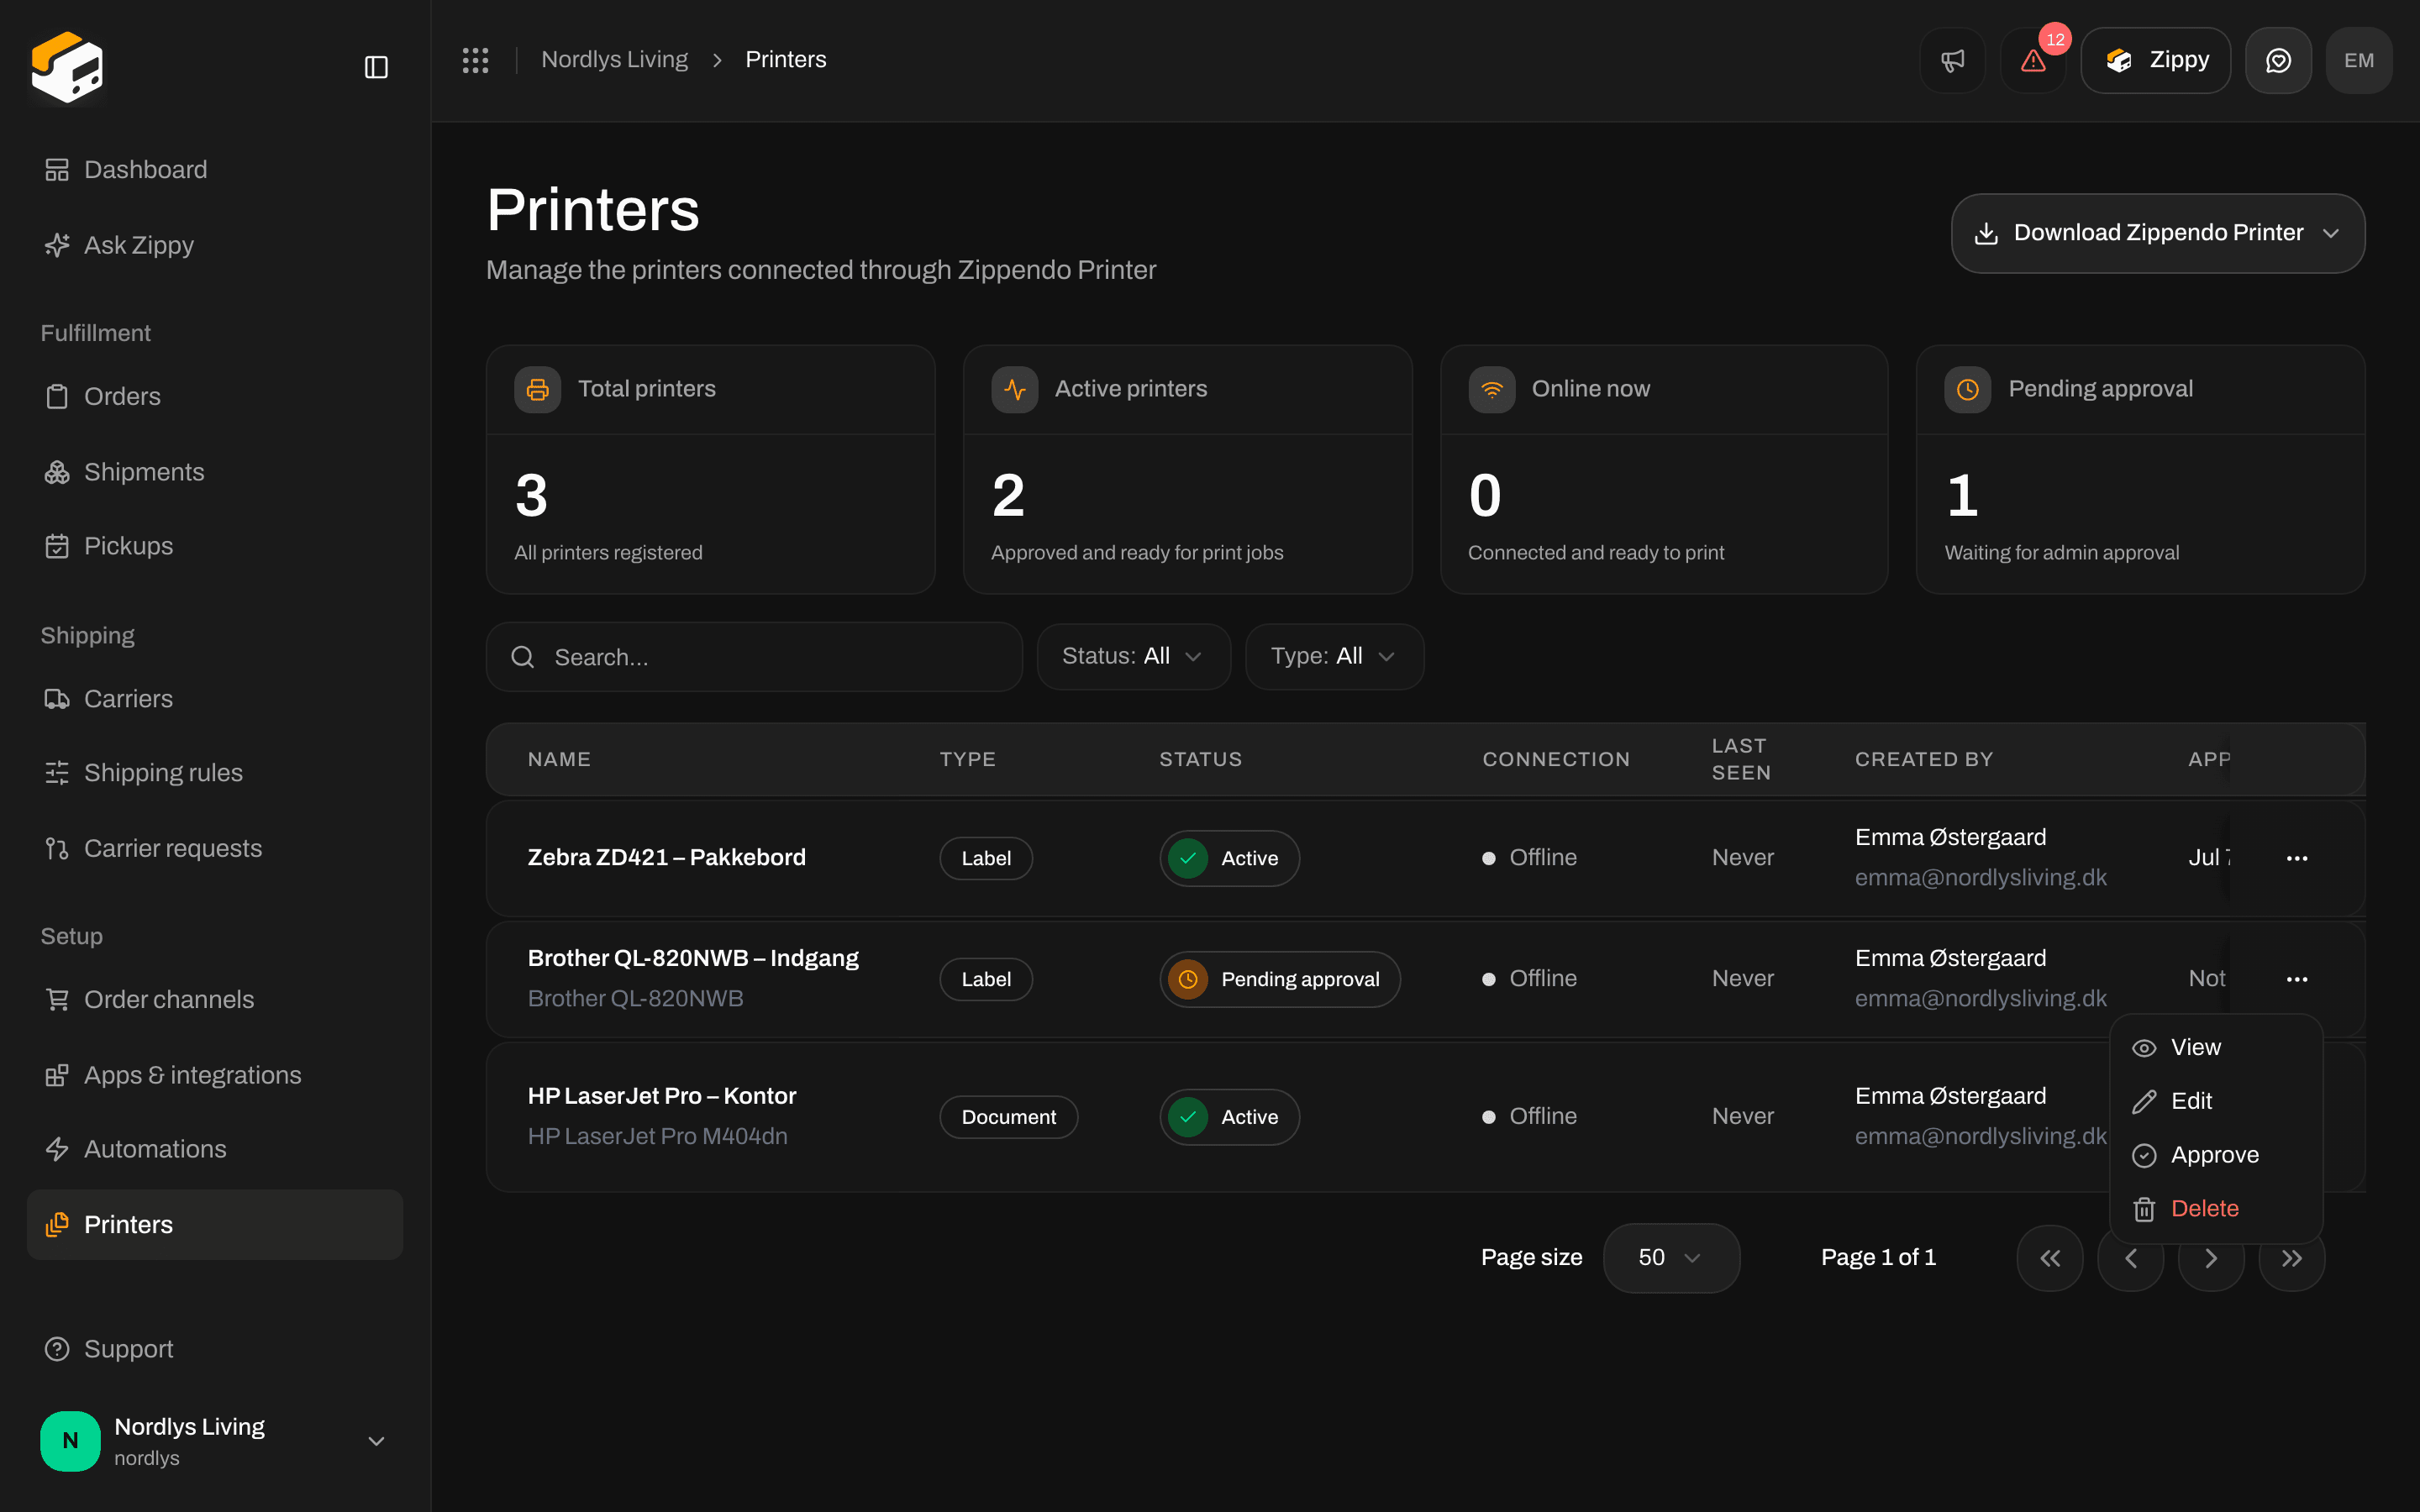Navigate to Shipments
The width and height of the screenshot is (2420, 1512).
click(x=215, y=472)
